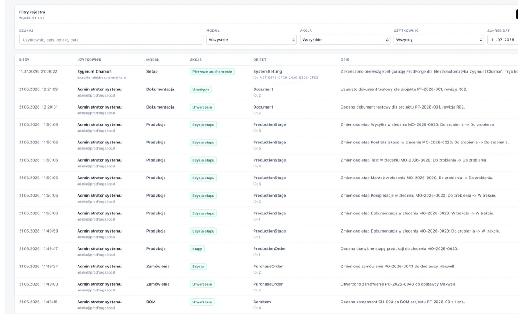Click description about usunięto dokument testowy
Screen dimensions: 518x314
(404, 89)
